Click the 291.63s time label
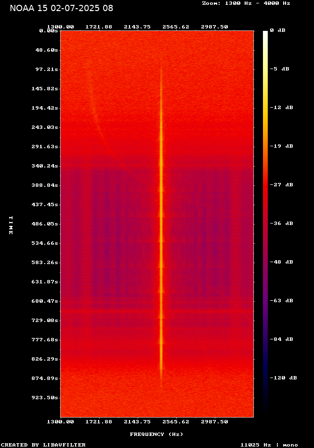 45,147
